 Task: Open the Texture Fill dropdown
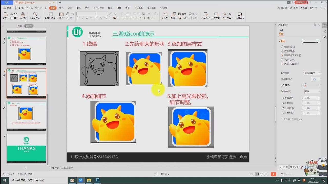click(x=316, y=79)
